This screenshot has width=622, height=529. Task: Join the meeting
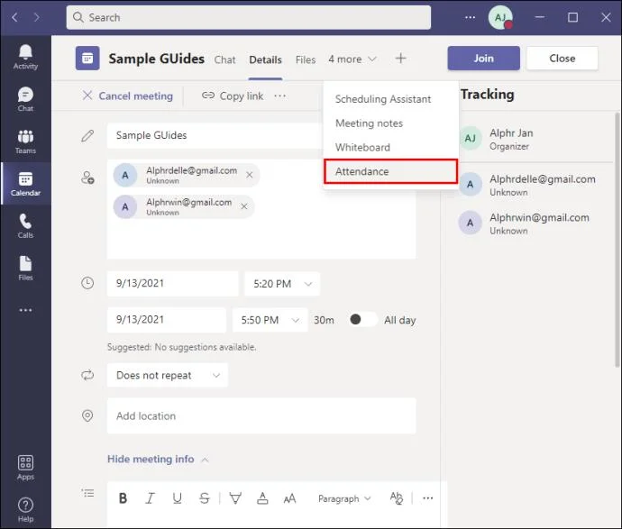point(483,59)
